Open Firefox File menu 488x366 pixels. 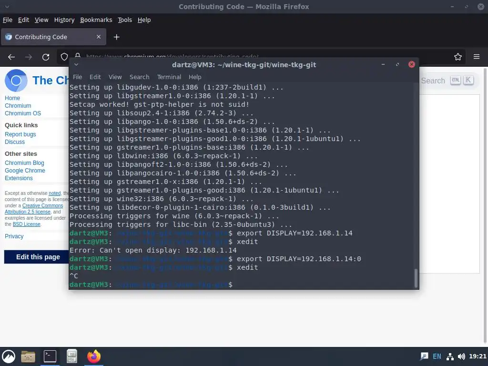tap(8, 20)
